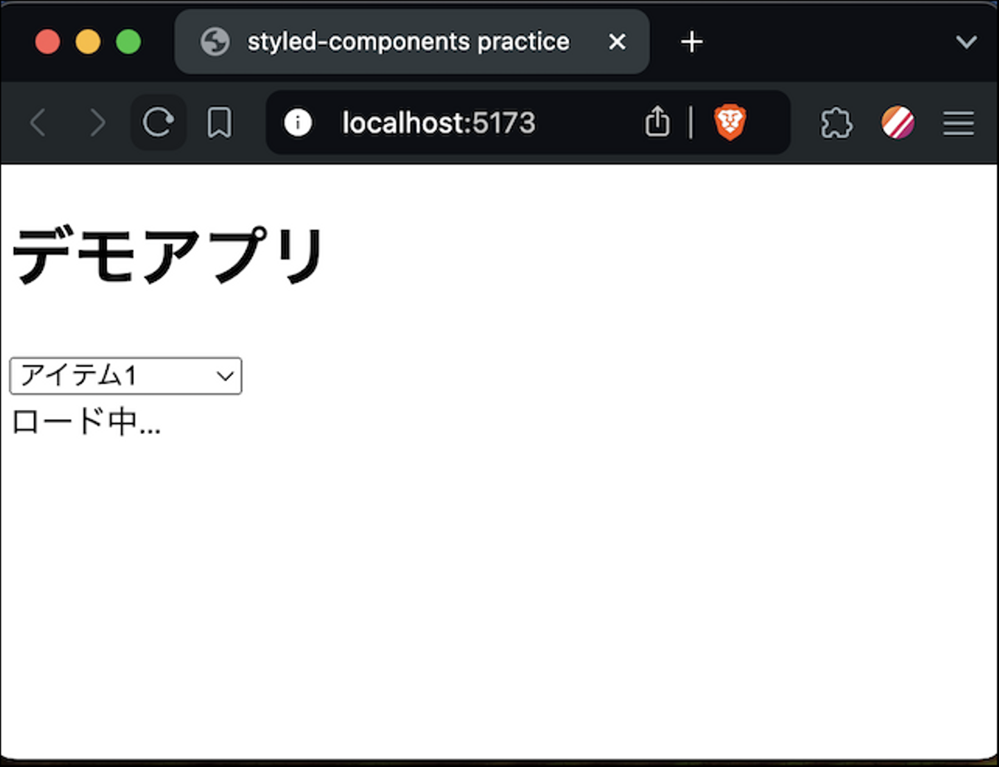Bookmark this page

pos(219,123)
